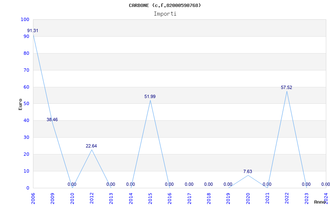Click the 2012 x-axis year label
Screen dimensions: 330x206
(x=92, y=199)
